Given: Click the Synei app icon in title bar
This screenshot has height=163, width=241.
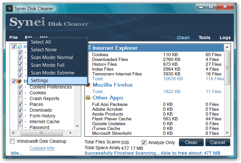Looking at the screenshot, I should click(9, 8).
